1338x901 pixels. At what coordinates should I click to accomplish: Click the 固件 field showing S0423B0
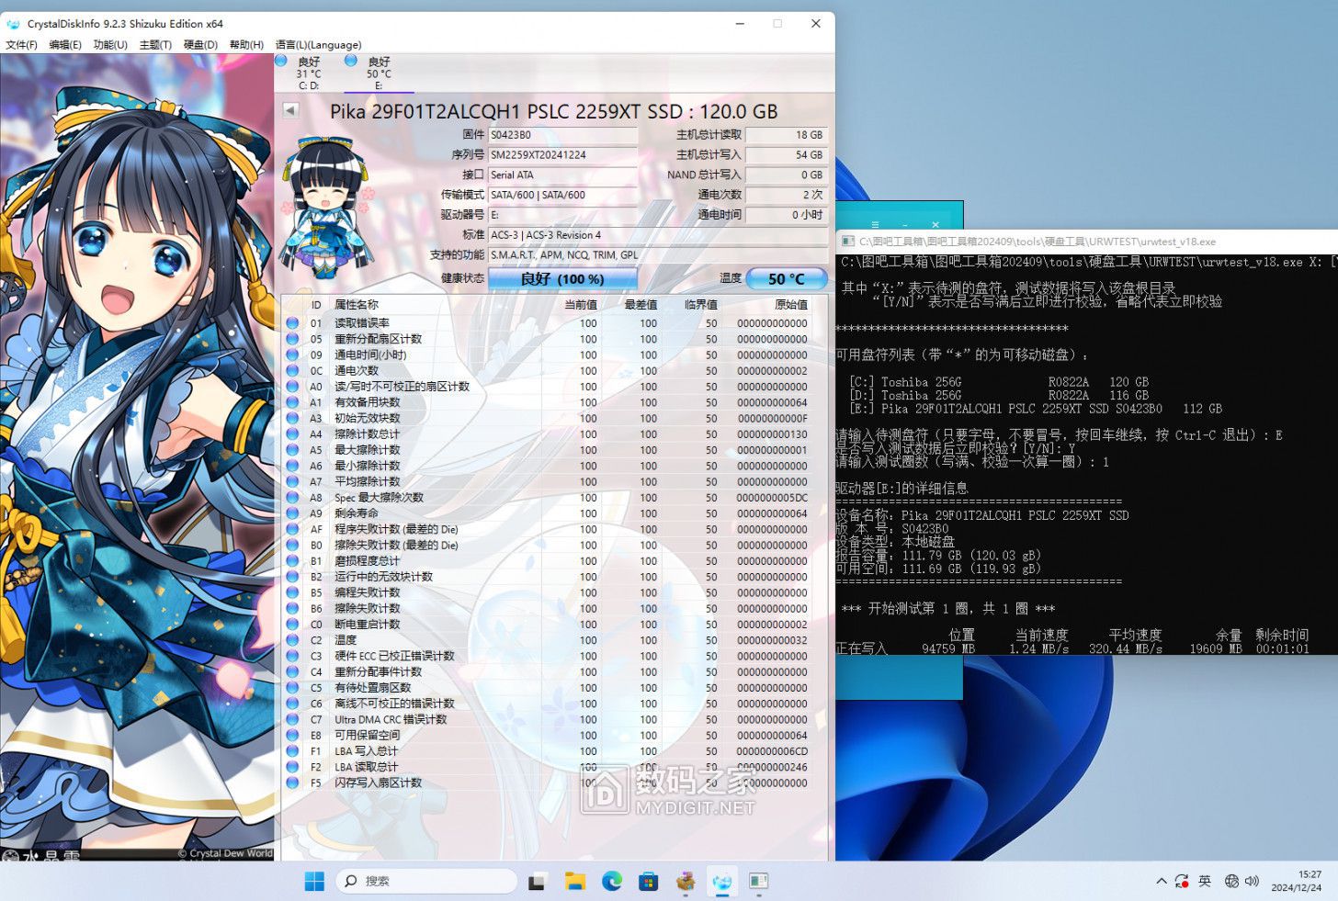point(562,135)
